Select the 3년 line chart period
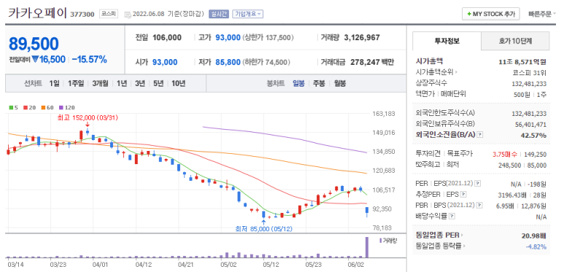Screen dimensions: 564x272 coord(140,83)
